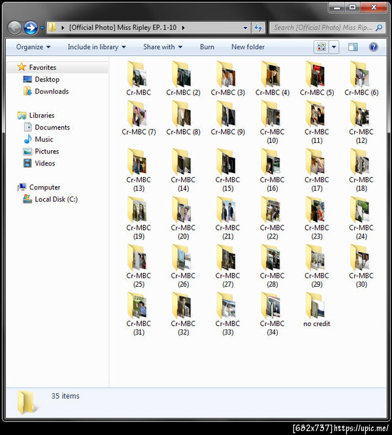Select the Cr-MBC (24) folder
This screenshot has height=435, width=392.
361,218
